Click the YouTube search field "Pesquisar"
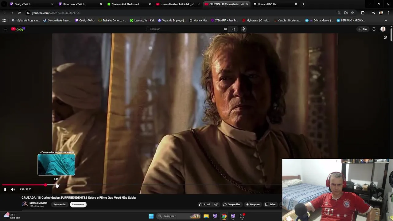 click(x=186, y=29)
